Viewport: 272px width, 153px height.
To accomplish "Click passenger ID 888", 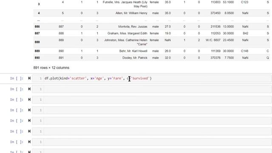I will pyautogui.click(x=61, y=33).
